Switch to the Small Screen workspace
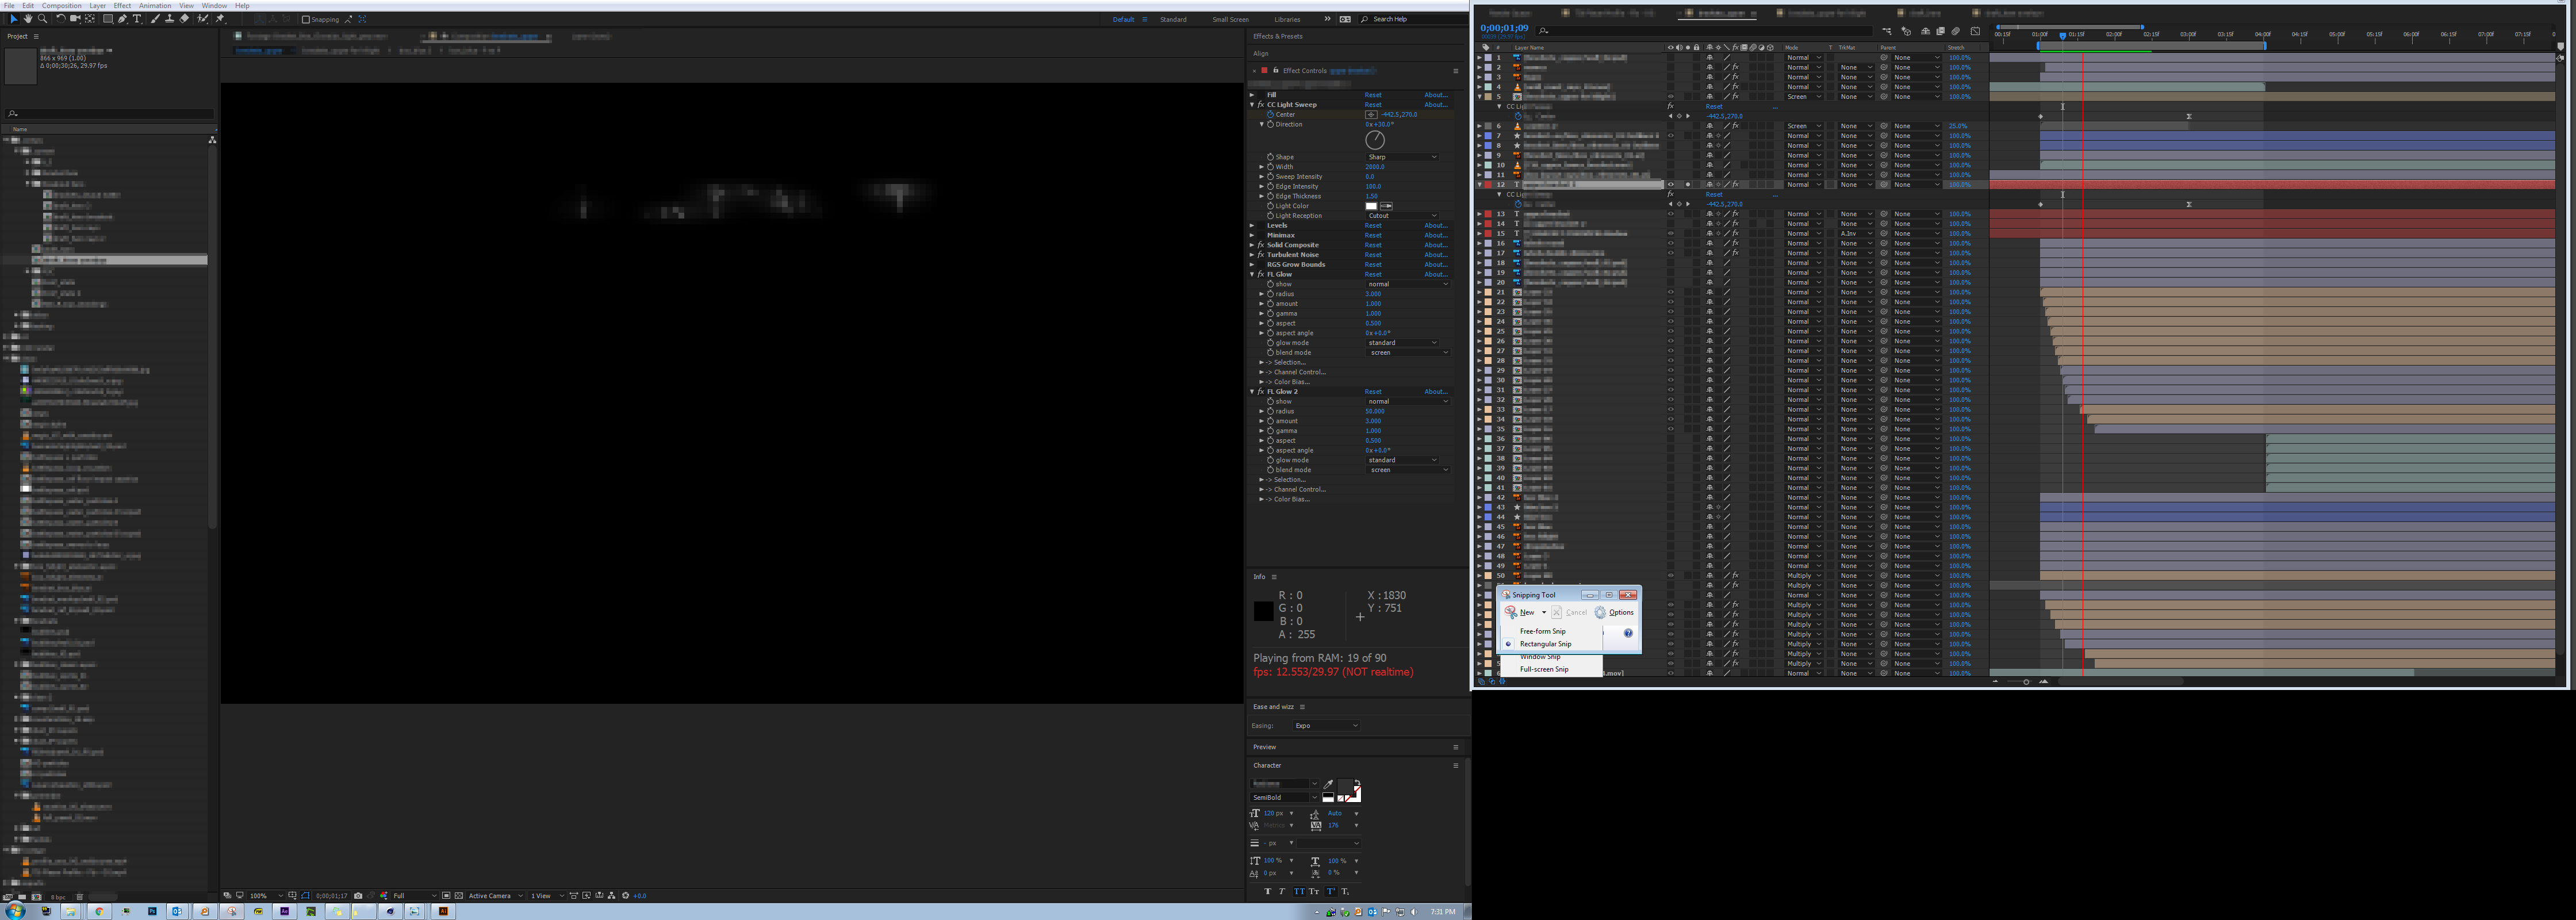2576x920 pixels. (x=1230, y=19)
